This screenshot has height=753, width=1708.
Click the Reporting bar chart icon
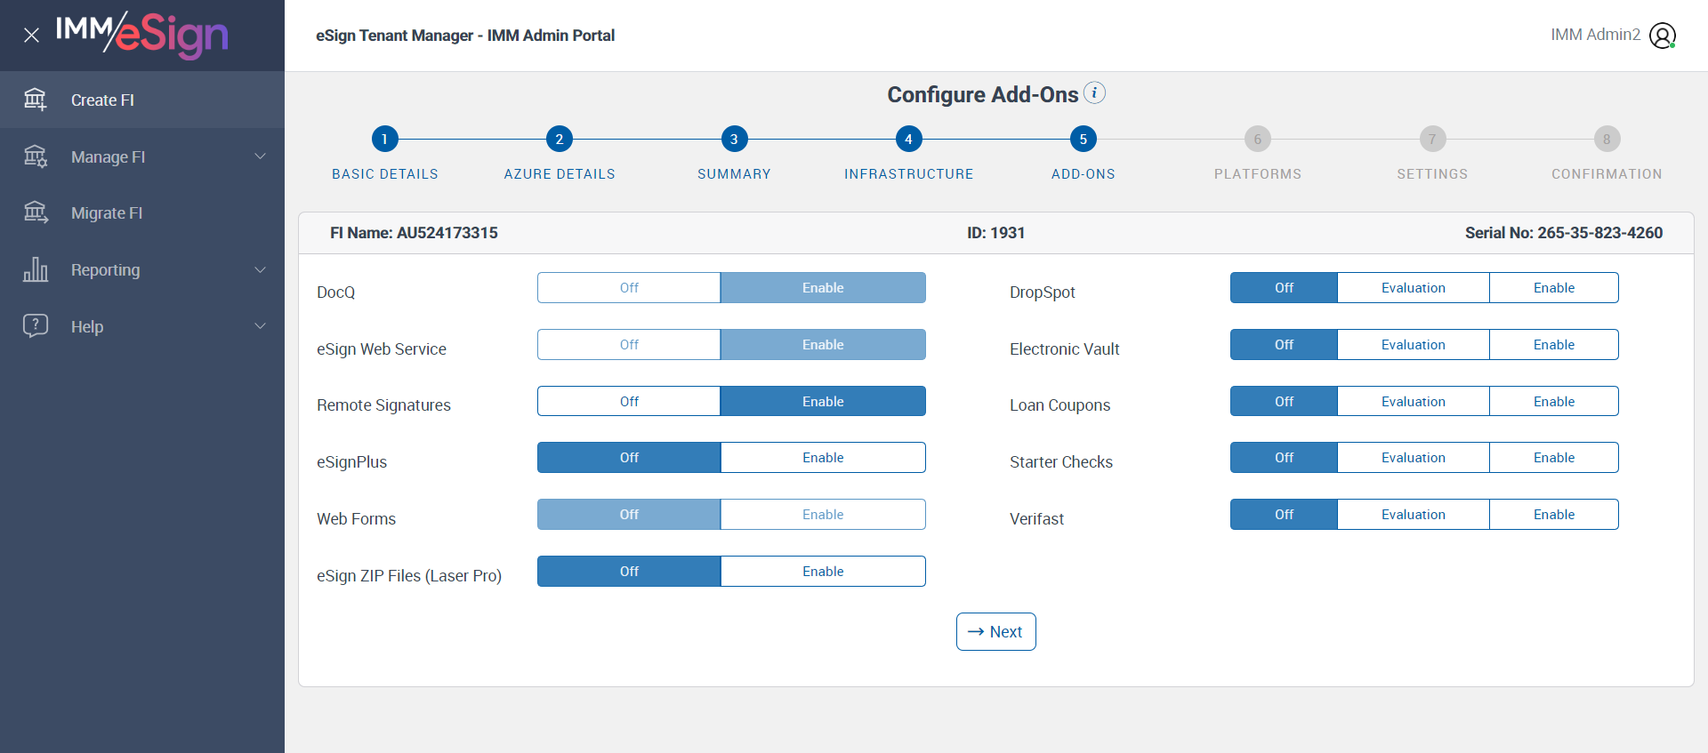point(36,269)
